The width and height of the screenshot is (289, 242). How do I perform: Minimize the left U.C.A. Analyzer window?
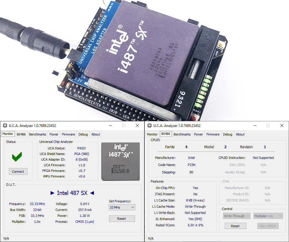pyautogui.click(x=110, y=126)
